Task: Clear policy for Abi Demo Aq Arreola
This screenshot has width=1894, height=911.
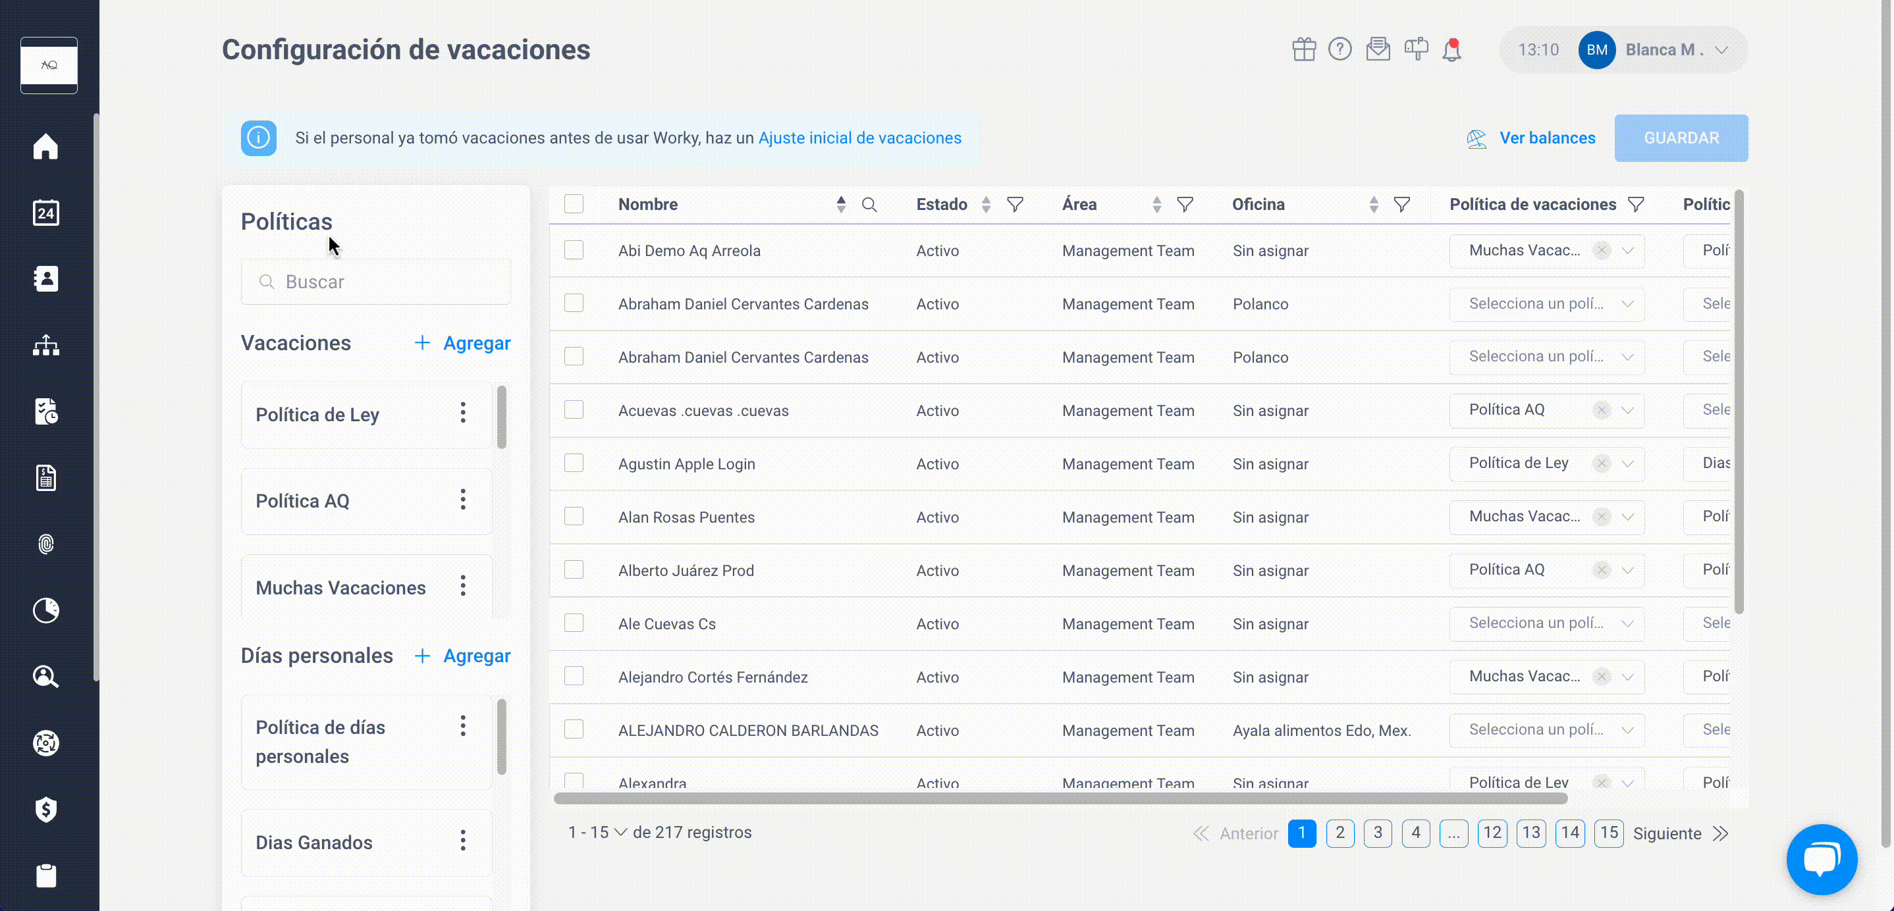Action: 1601,251
